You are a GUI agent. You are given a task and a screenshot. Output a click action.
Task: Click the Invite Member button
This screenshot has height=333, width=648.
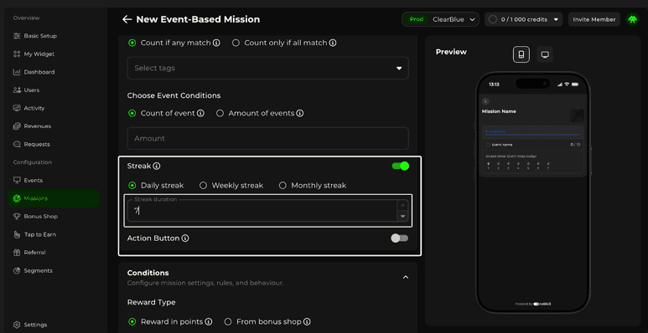[x=594, y=19]
